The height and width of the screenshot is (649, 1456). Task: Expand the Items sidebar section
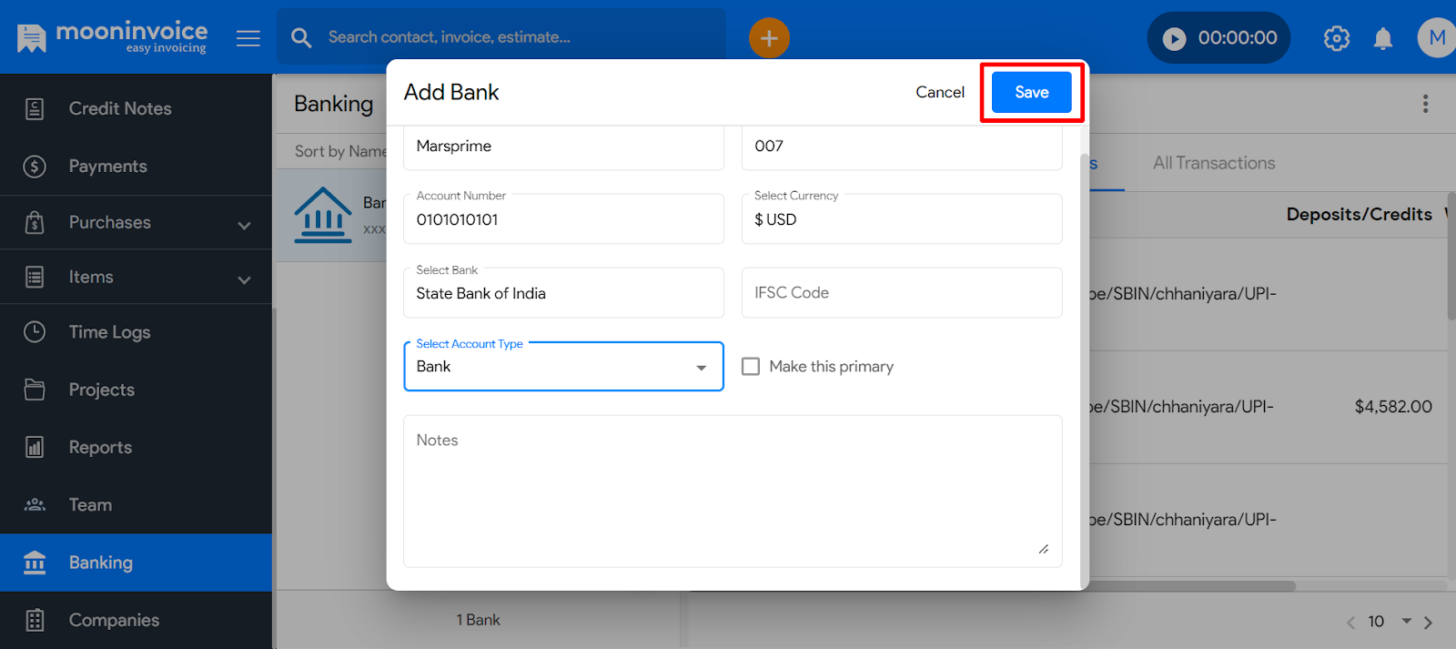coord(244,279)
